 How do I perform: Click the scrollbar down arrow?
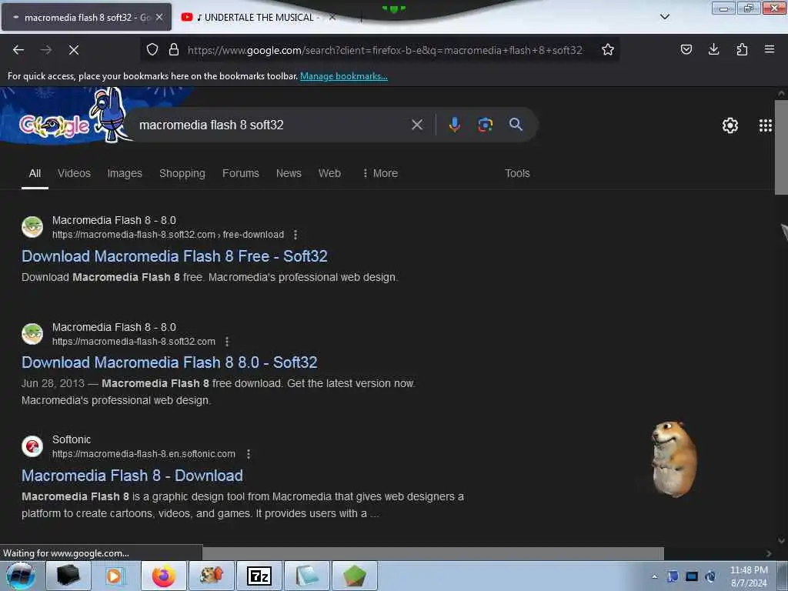pos(781,541)
